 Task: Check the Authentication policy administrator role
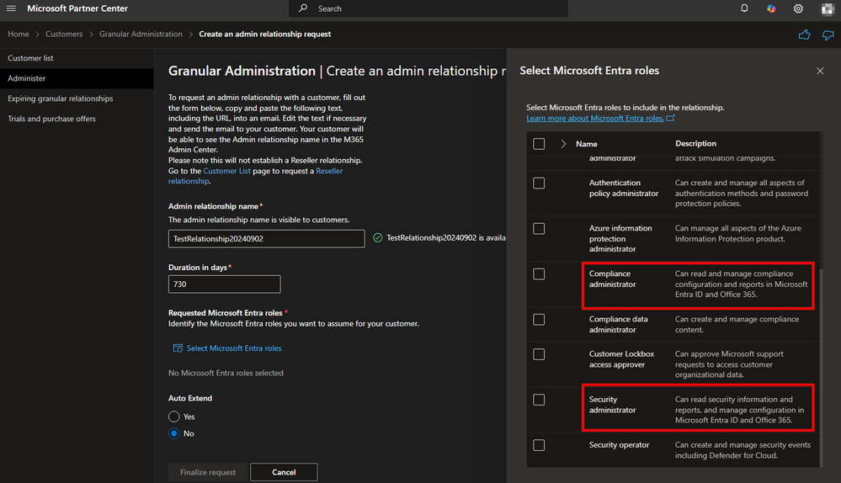point(539,183)
